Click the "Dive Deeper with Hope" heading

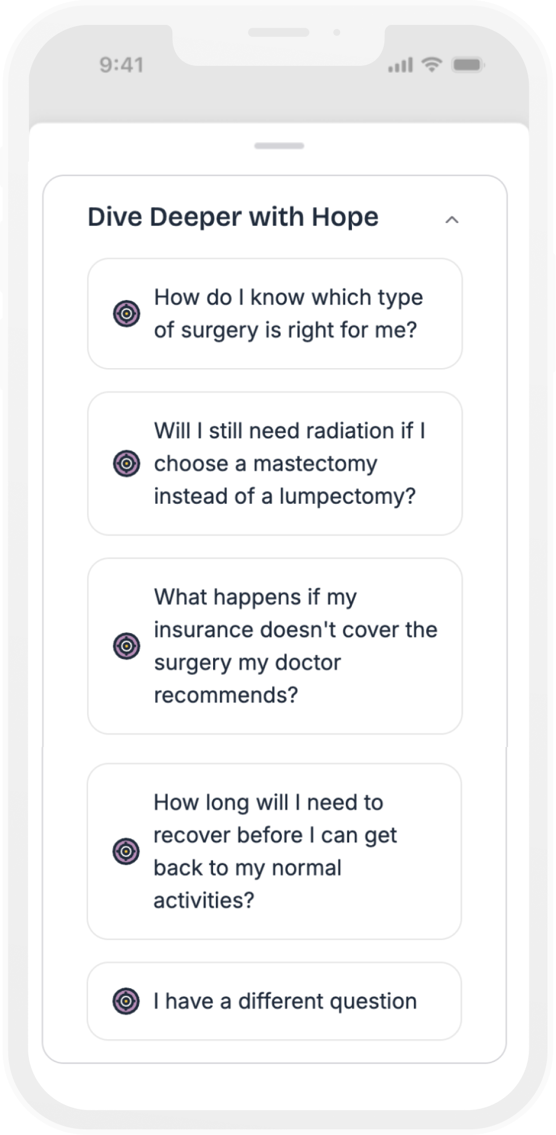tap(233, 217)
